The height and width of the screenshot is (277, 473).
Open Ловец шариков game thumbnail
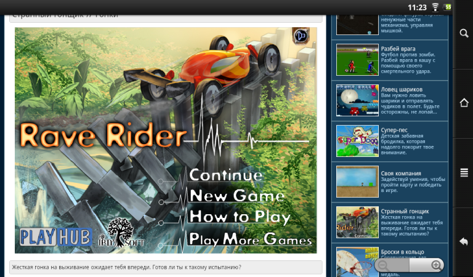tap(357, 100)
